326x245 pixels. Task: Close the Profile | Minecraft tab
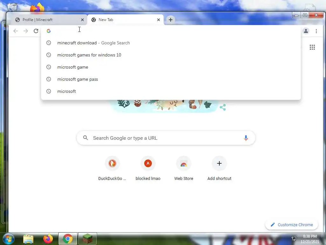(82, 20)
